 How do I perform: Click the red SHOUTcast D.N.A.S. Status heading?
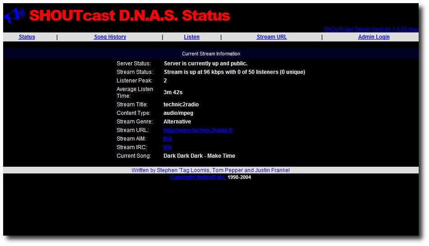(x=130, y=16)
